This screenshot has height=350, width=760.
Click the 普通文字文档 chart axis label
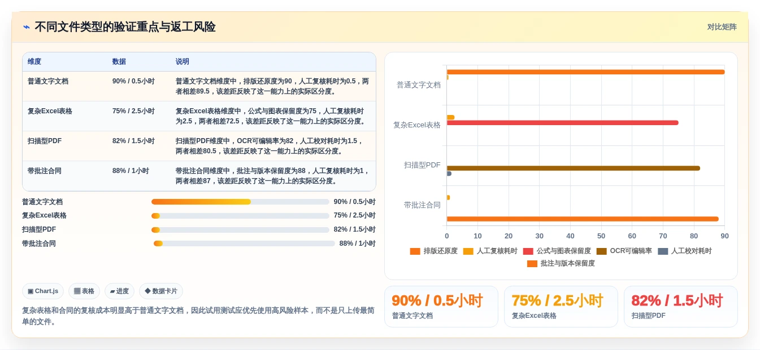coord(419,85)
